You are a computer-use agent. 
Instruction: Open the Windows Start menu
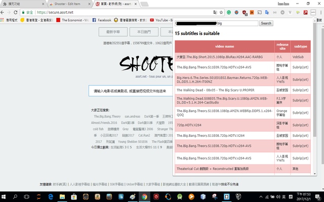4,197
